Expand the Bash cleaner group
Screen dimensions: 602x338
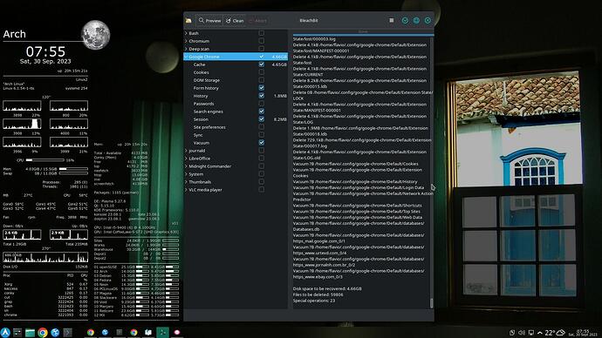pos(186,33)
